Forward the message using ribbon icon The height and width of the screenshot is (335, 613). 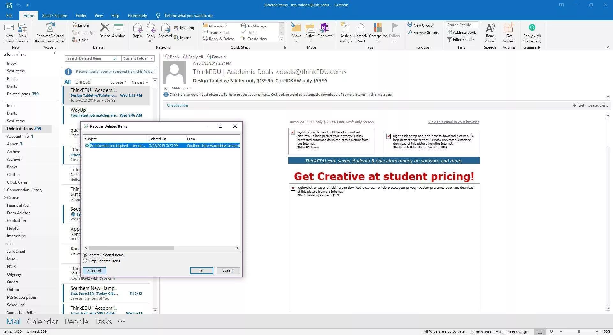coord(165,31)
